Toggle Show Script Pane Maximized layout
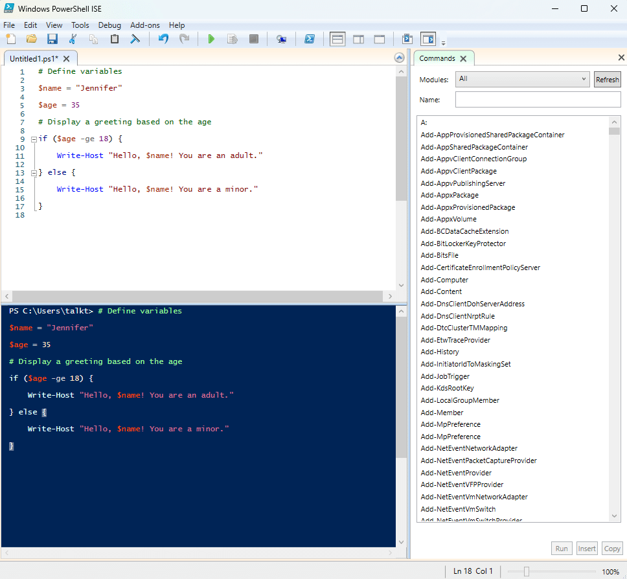627x579 pixels. coord(380,40)
